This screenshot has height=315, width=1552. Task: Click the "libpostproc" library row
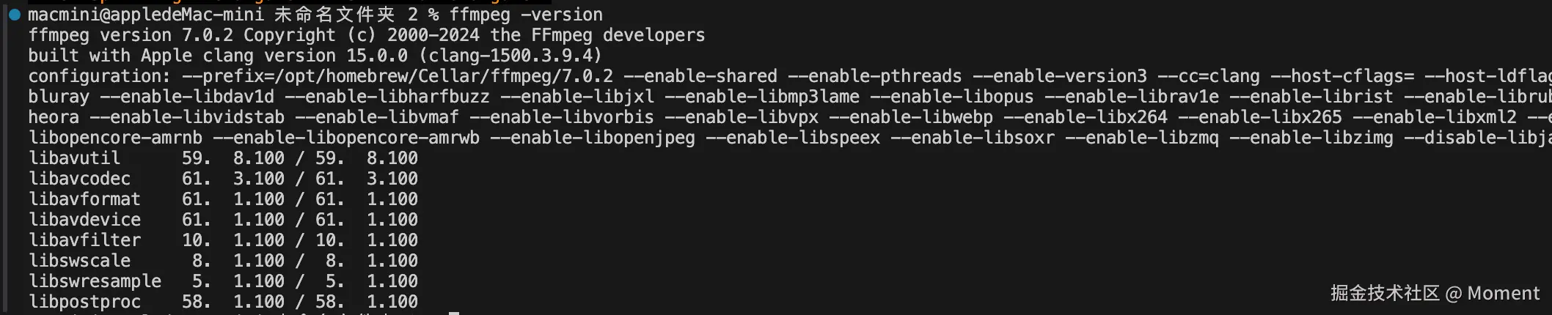point(84,302)
